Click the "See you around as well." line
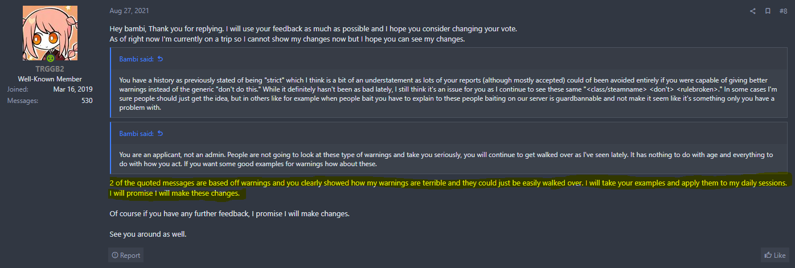This screenshot has width=795, height=268. click(146, 234)
